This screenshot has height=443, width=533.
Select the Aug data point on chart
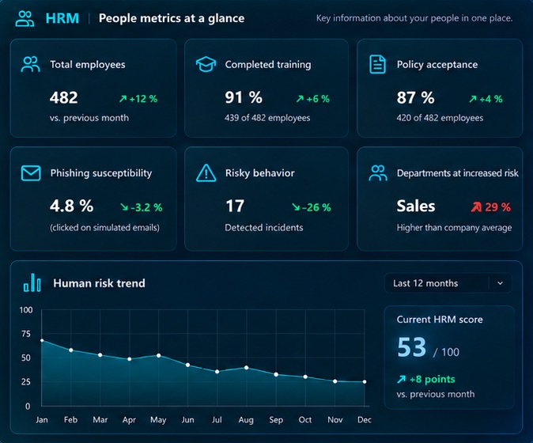[x=247, y=368]
